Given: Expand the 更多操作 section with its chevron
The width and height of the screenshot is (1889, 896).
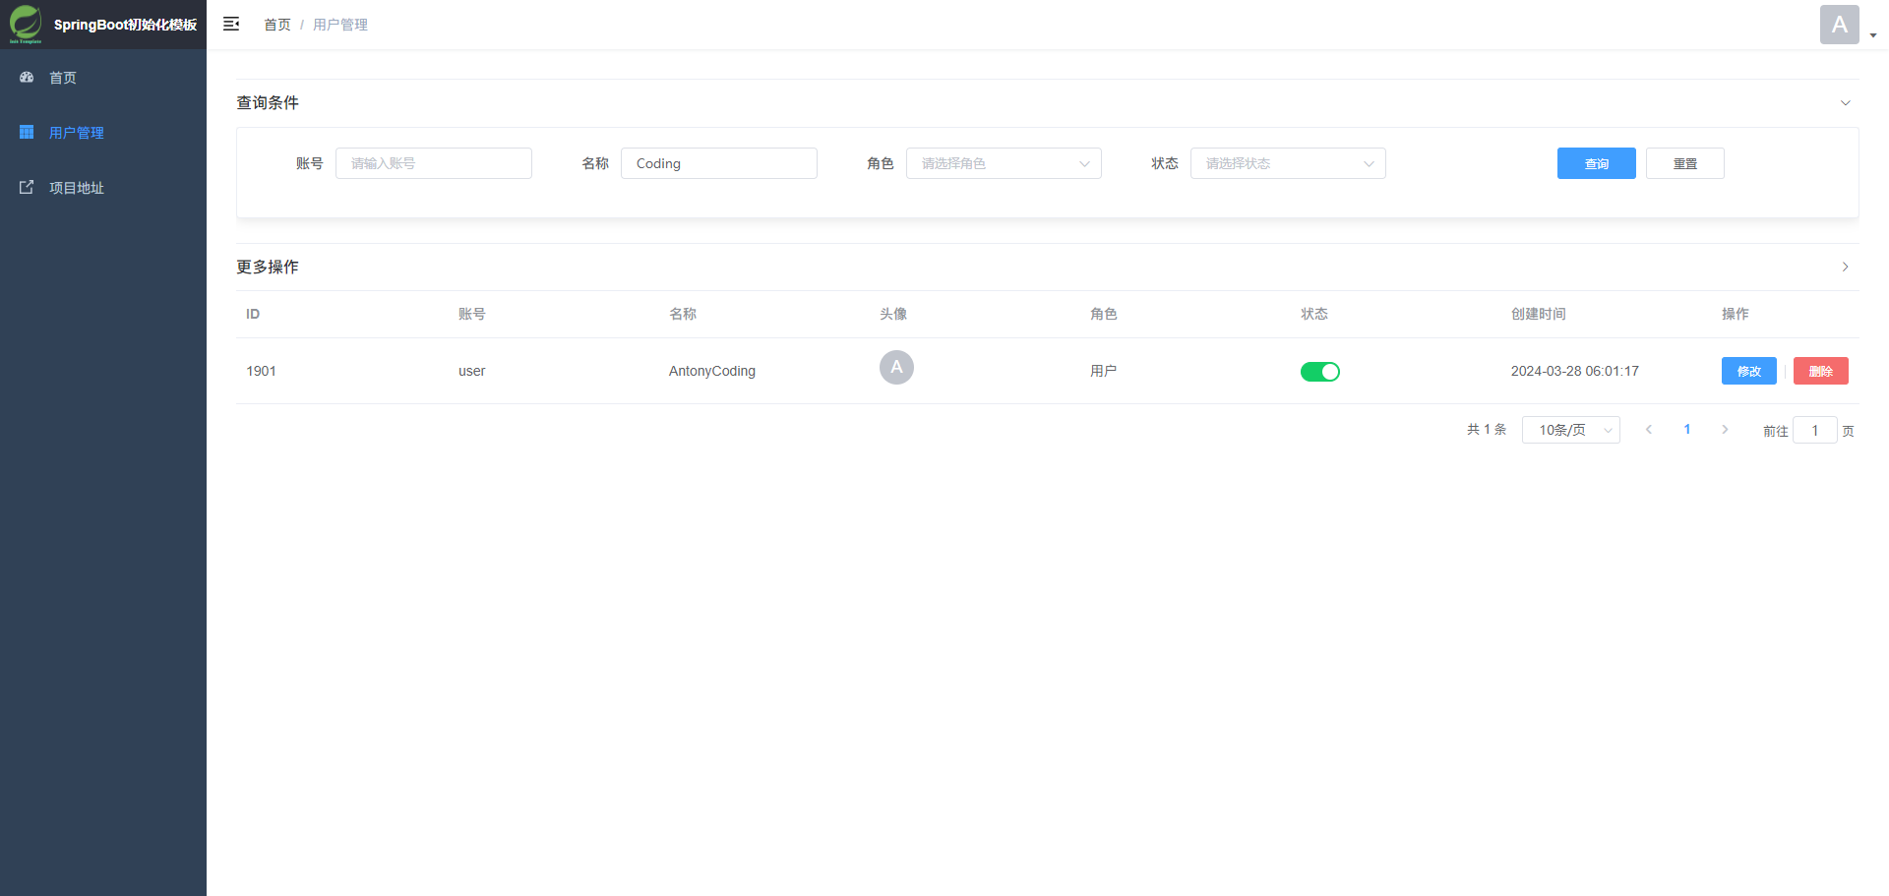Looking at the screenshot, I should (x=1845, y=267).
